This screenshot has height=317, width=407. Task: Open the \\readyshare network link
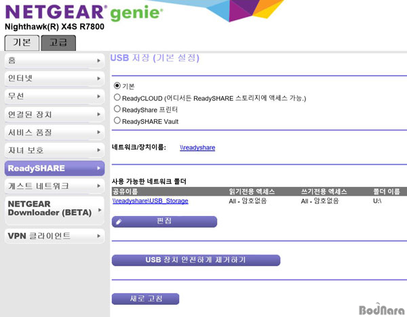tap(197, 148)
